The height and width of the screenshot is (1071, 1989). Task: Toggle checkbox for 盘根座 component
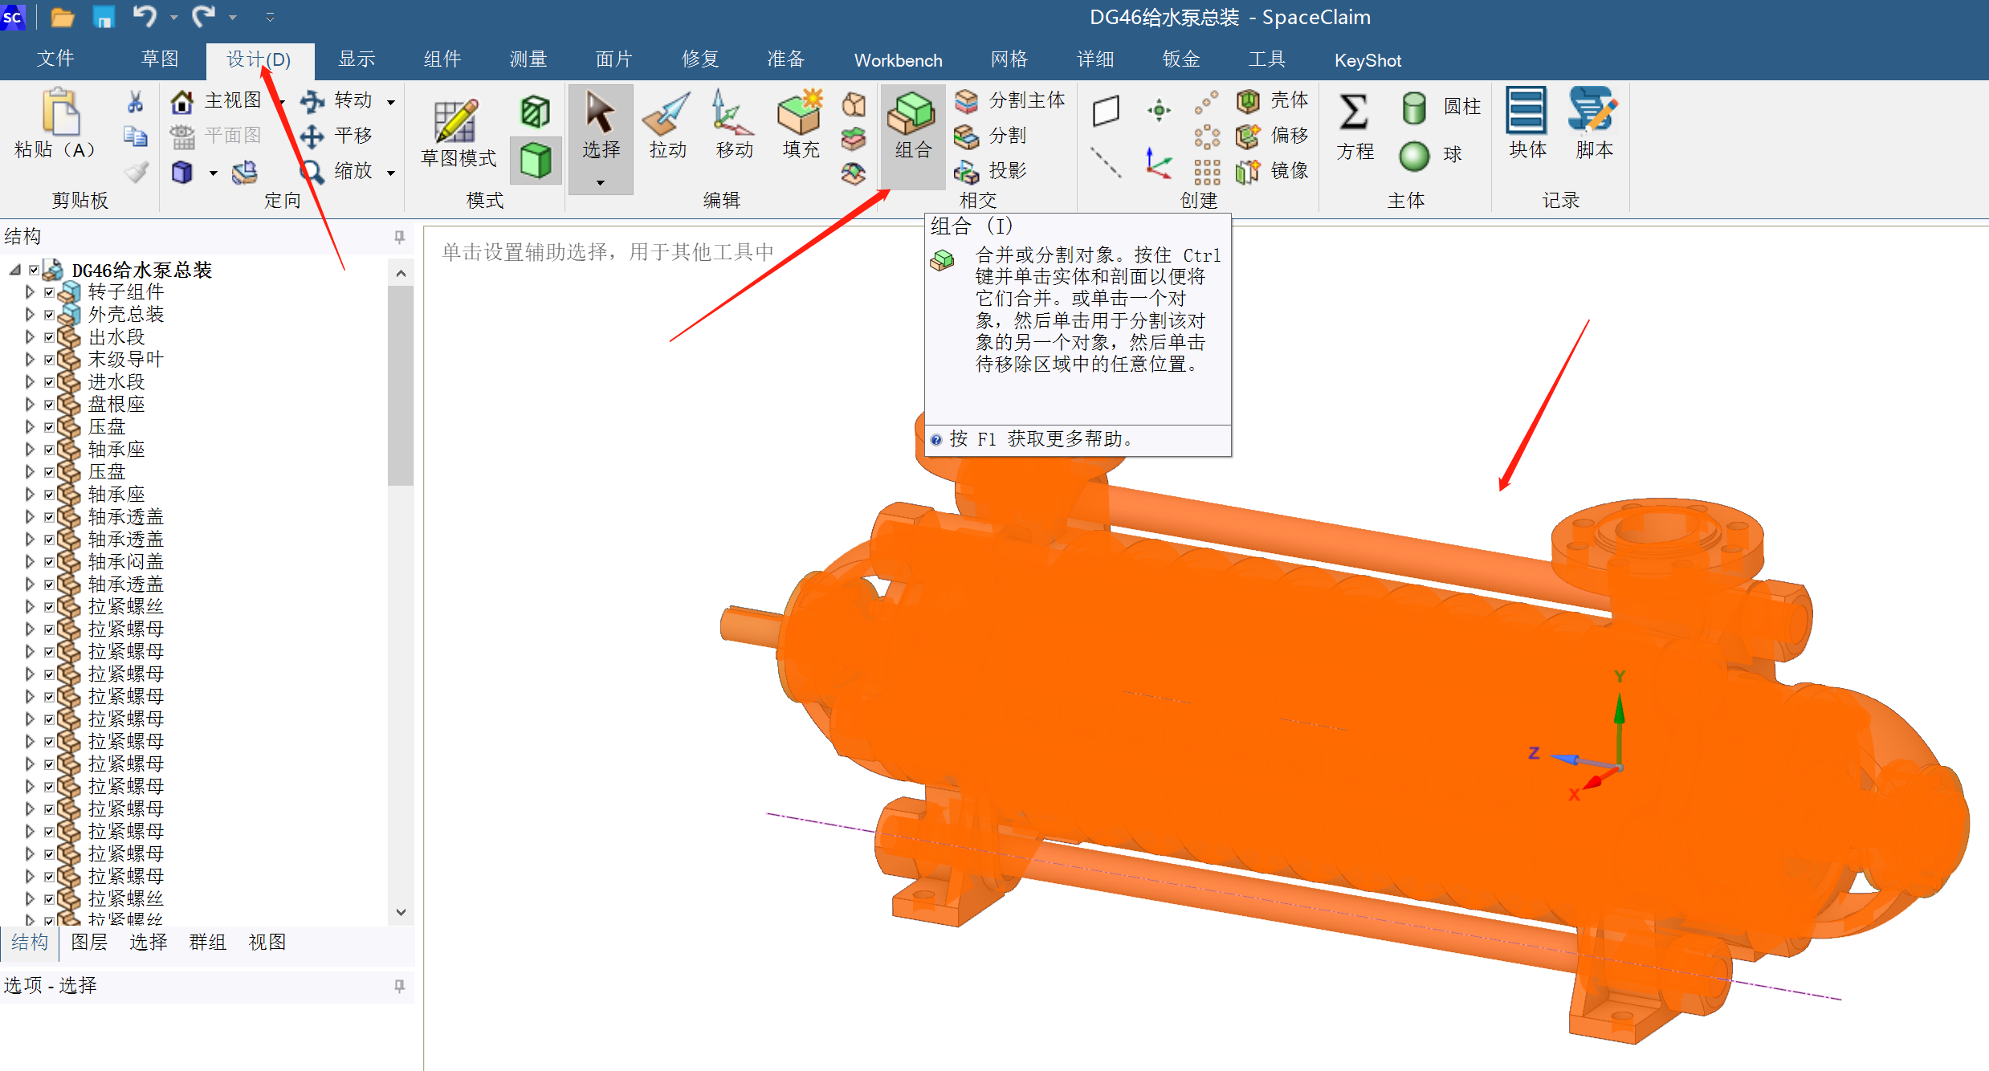(49, 405)
